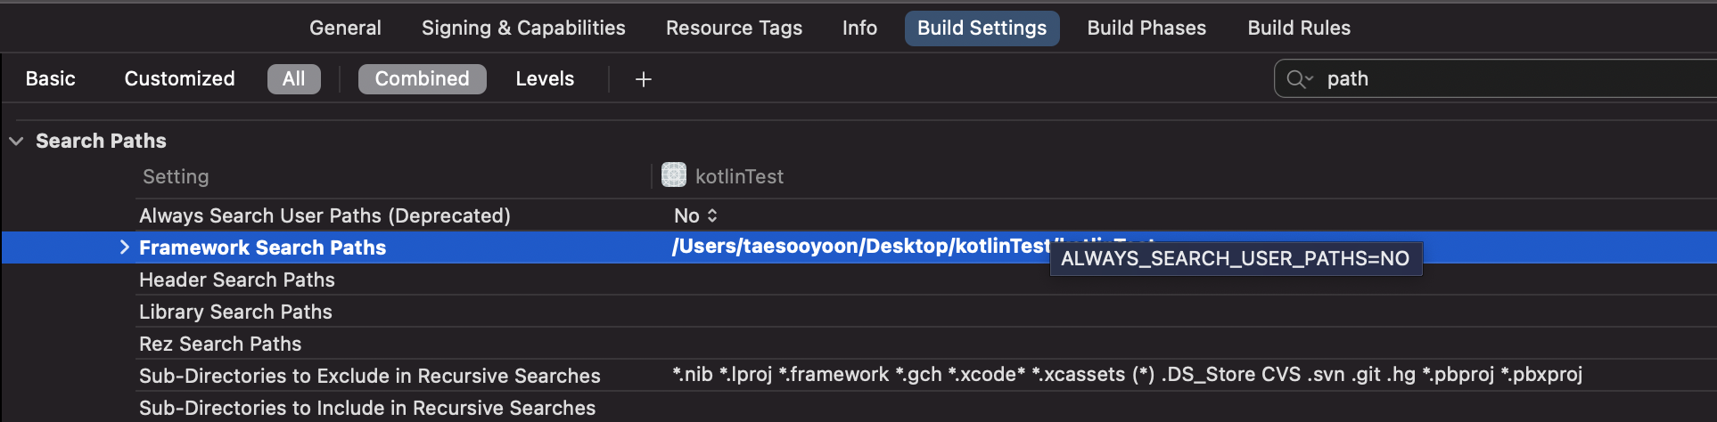Select Sub-Directories to Exclude in Recursive Searches
1717x422 pixels.
pos(370,376)
